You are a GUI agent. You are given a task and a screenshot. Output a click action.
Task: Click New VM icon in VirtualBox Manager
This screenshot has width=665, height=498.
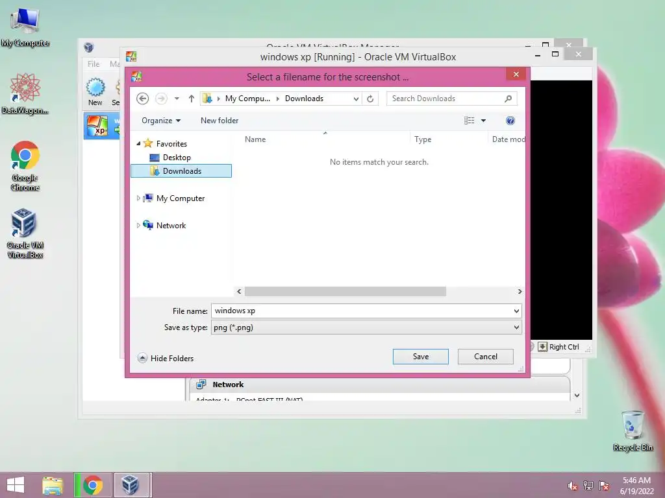pos(95,91)
